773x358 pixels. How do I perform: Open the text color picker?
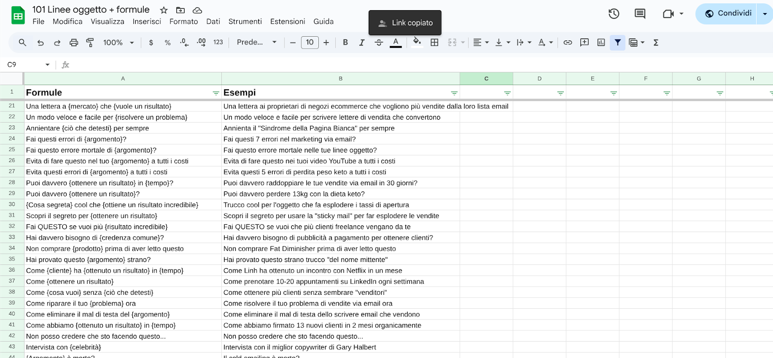click(396, 42)
